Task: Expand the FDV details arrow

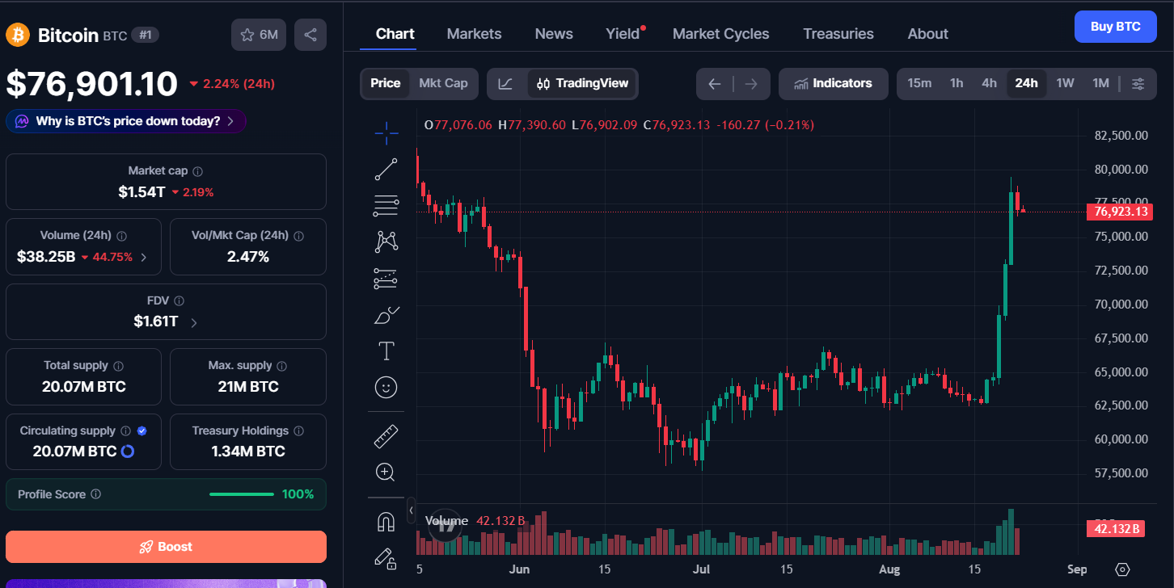Action: point(193,321)
